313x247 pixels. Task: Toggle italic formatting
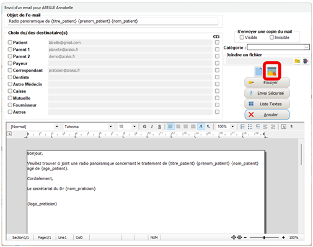152,126
